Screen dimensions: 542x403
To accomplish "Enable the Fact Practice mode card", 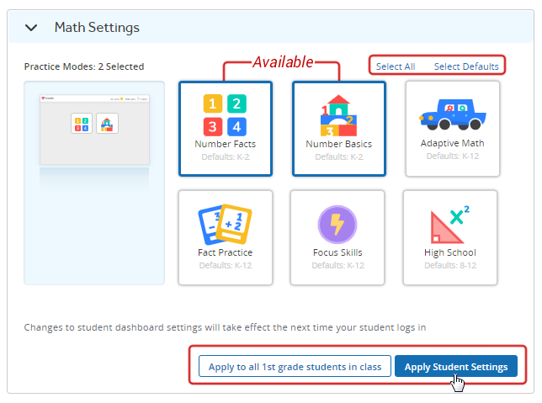I will click(x=226, y=237).
